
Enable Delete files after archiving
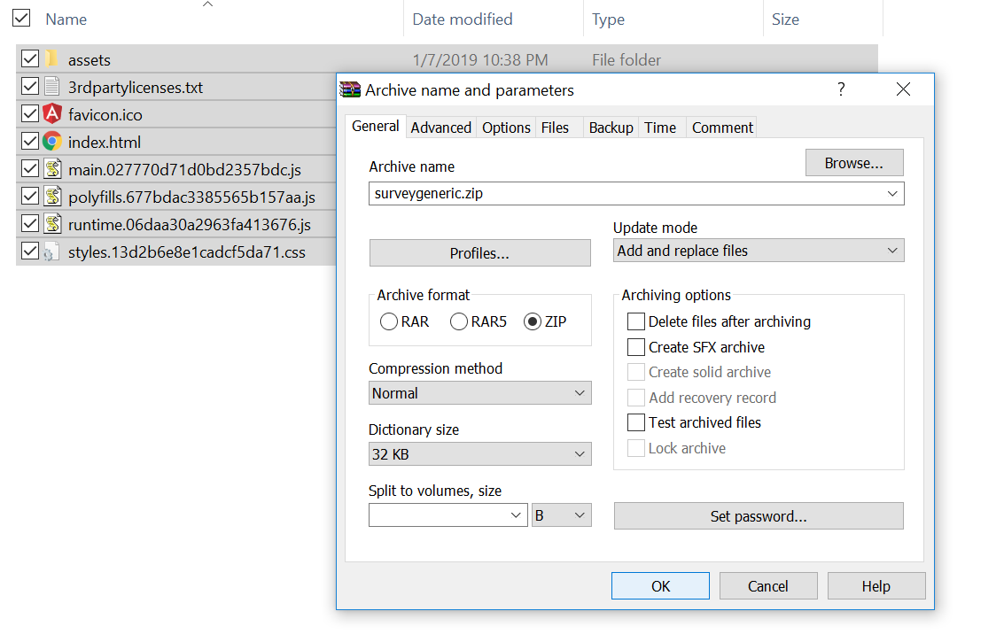(x=635, y=321)
